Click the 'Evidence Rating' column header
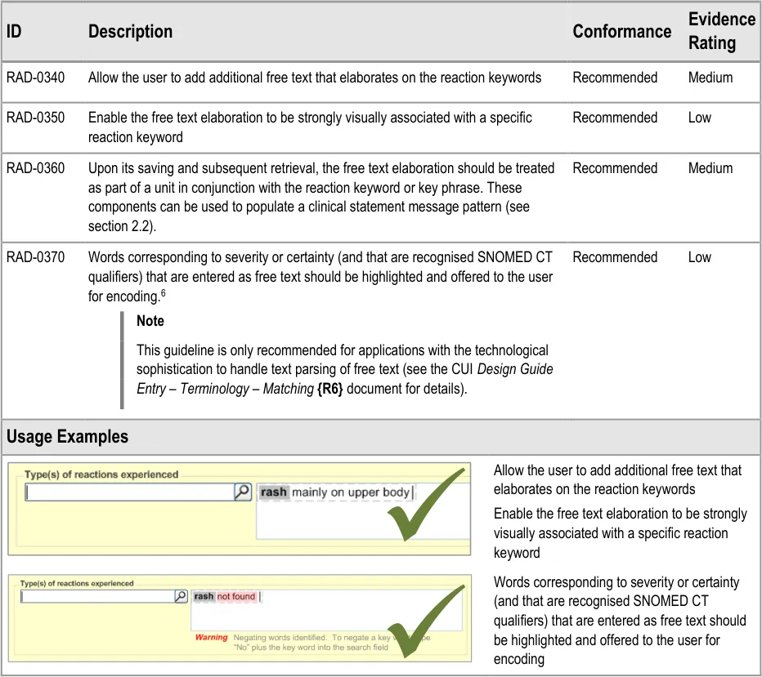The height and width of the screenshot is (677, 762). pos(721,32)
